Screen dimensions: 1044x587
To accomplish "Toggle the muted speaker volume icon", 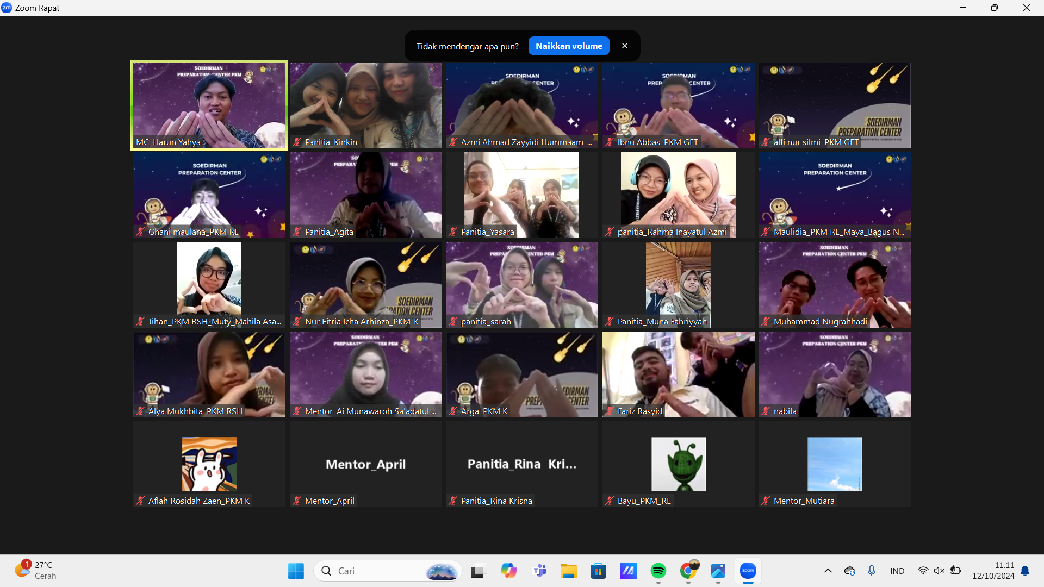I will [939, 571].
